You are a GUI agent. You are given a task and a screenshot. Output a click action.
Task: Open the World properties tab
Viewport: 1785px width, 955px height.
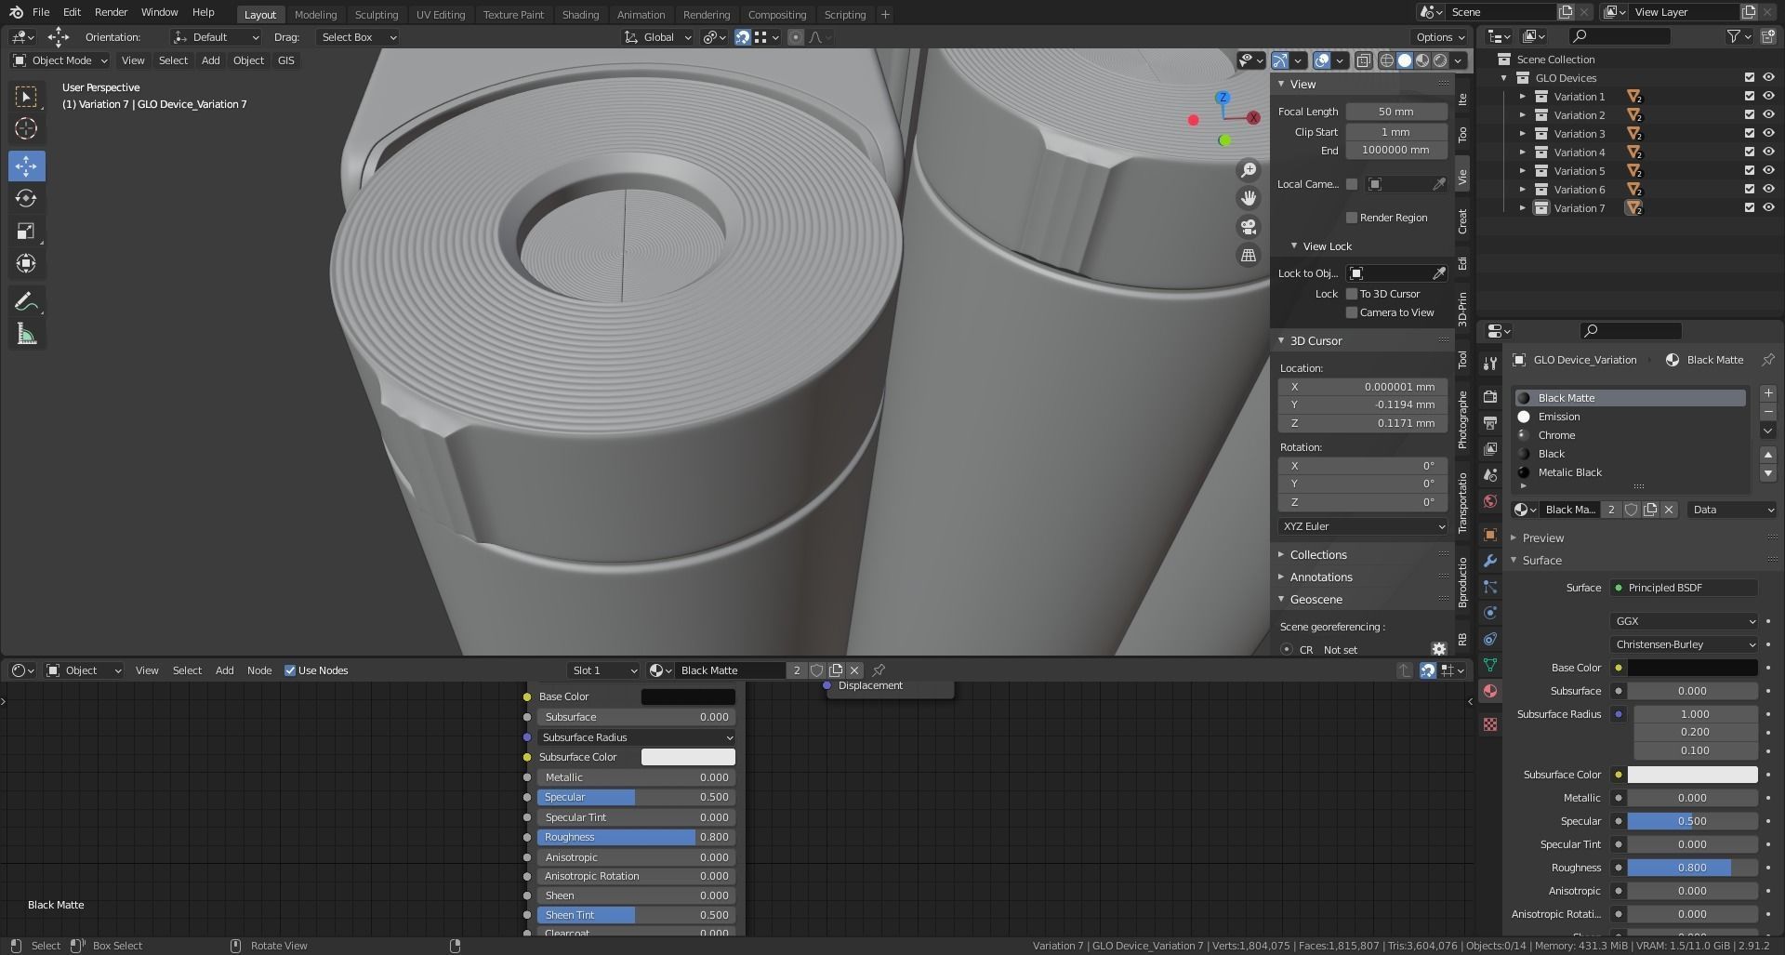click(x=1490, y=501)
